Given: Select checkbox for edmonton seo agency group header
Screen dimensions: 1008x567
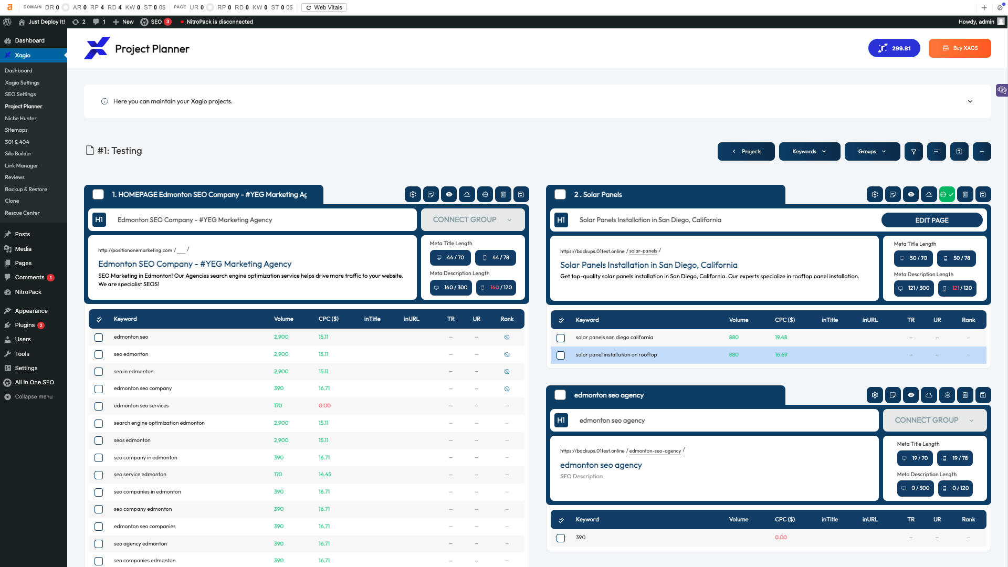Looking at the screenshot, I should (x=560, y=395).
